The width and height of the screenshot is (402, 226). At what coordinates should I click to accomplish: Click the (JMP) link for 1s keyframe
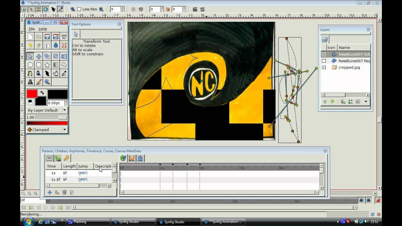(83, 173)
